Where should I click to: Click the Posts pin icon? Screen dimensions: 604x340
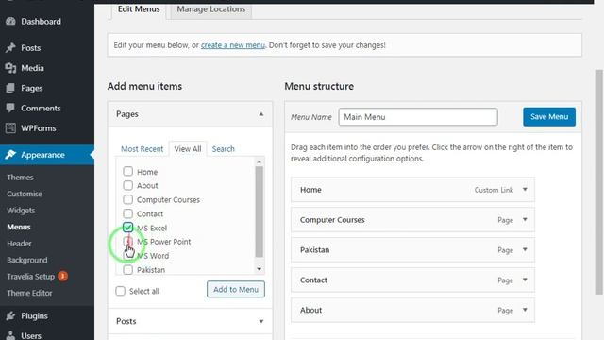pos(10,48)
